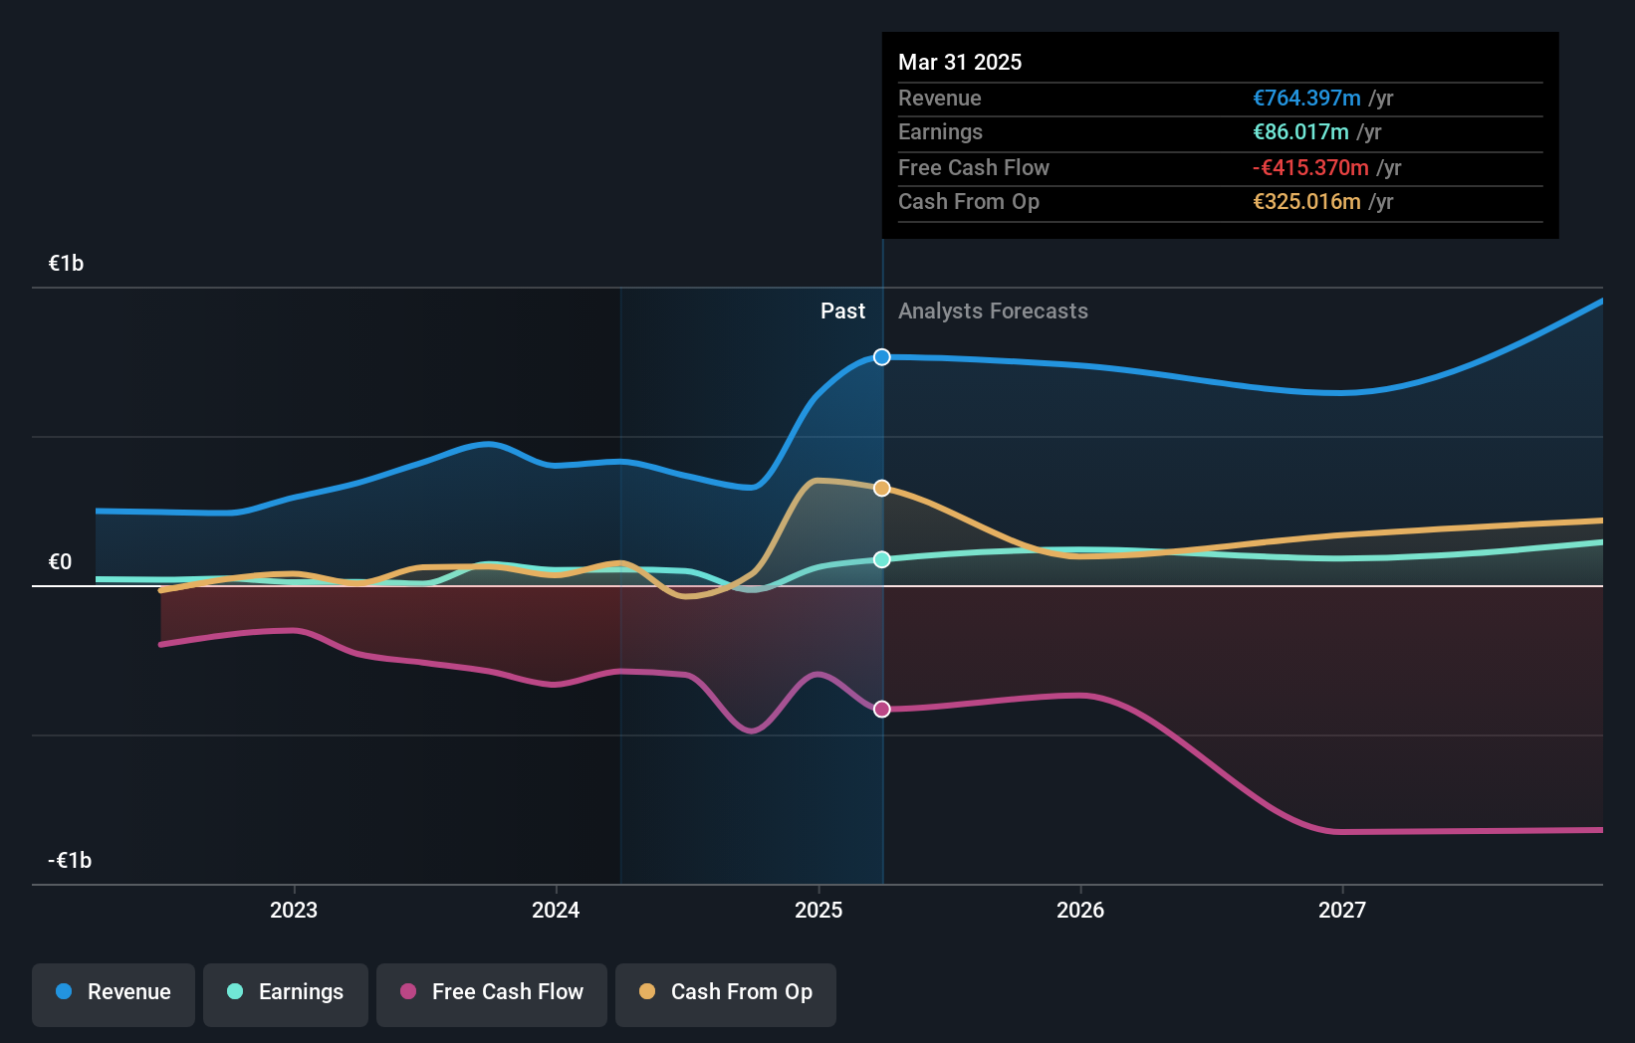Click the teal Earnings data point marker
The image size is (1635, 1043).
[x=882, y=559]
